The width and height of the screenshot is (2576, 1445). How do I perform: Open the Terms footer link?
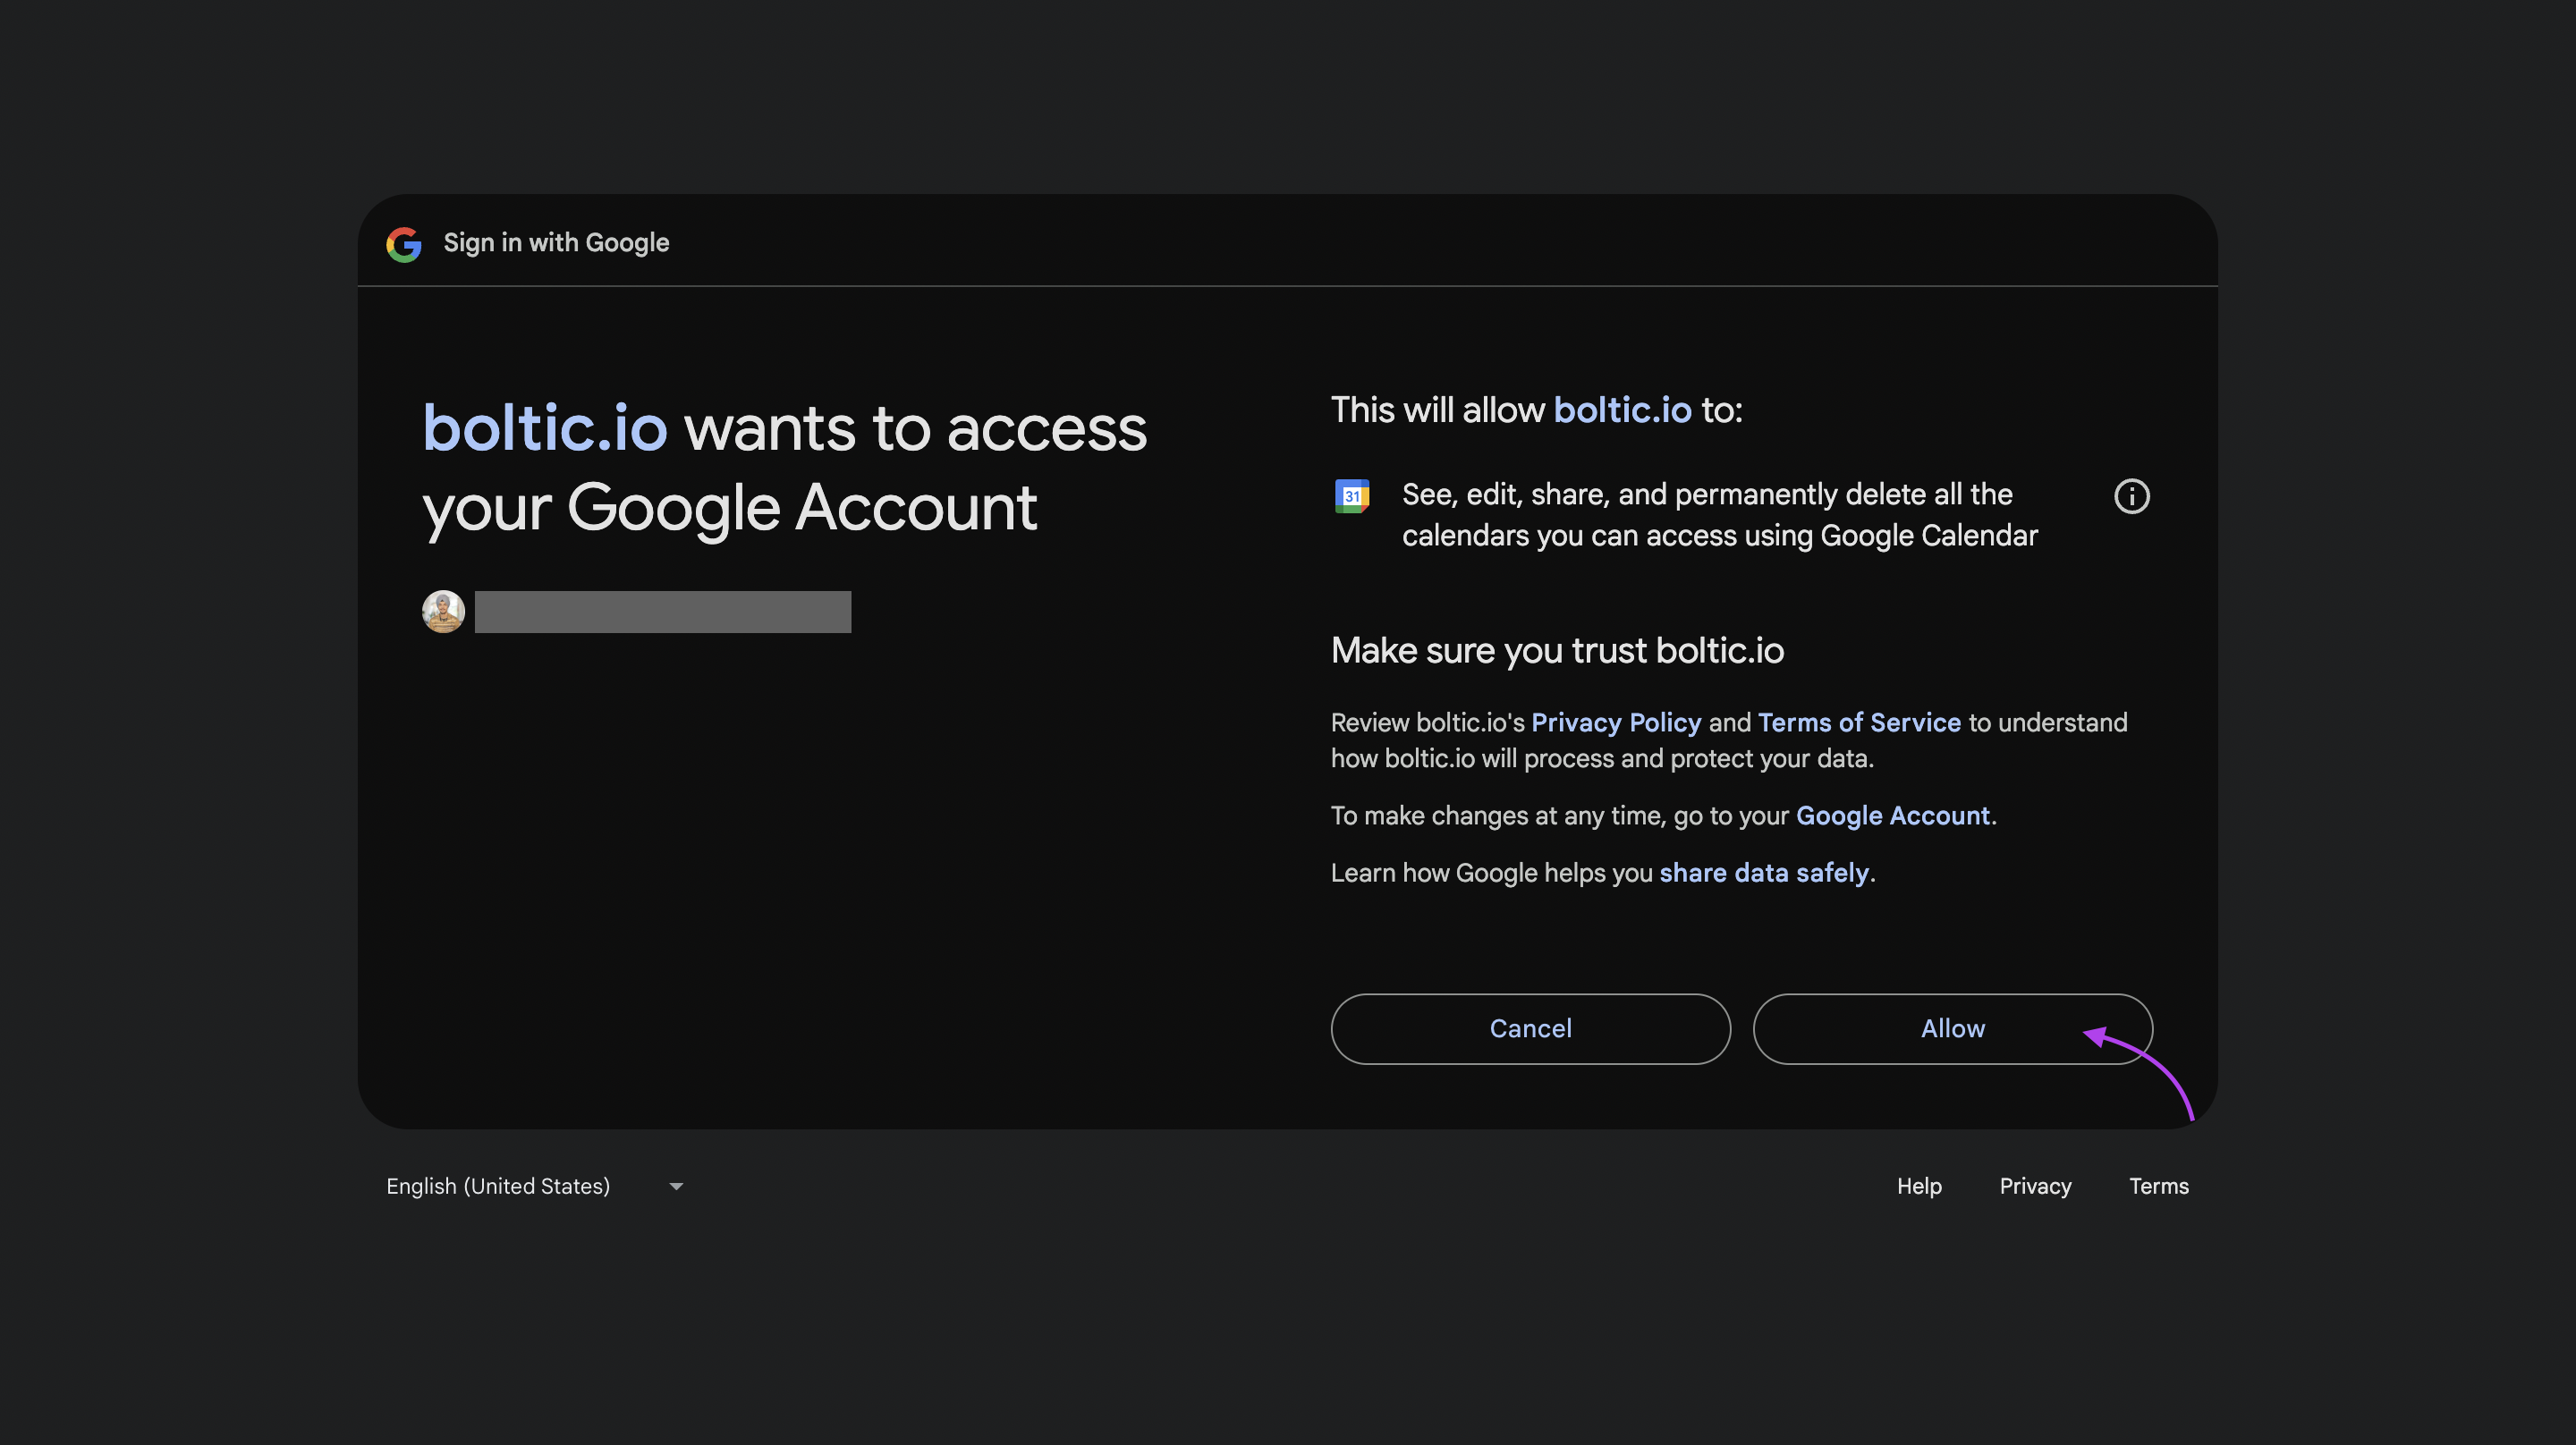coord(2158,1186)
